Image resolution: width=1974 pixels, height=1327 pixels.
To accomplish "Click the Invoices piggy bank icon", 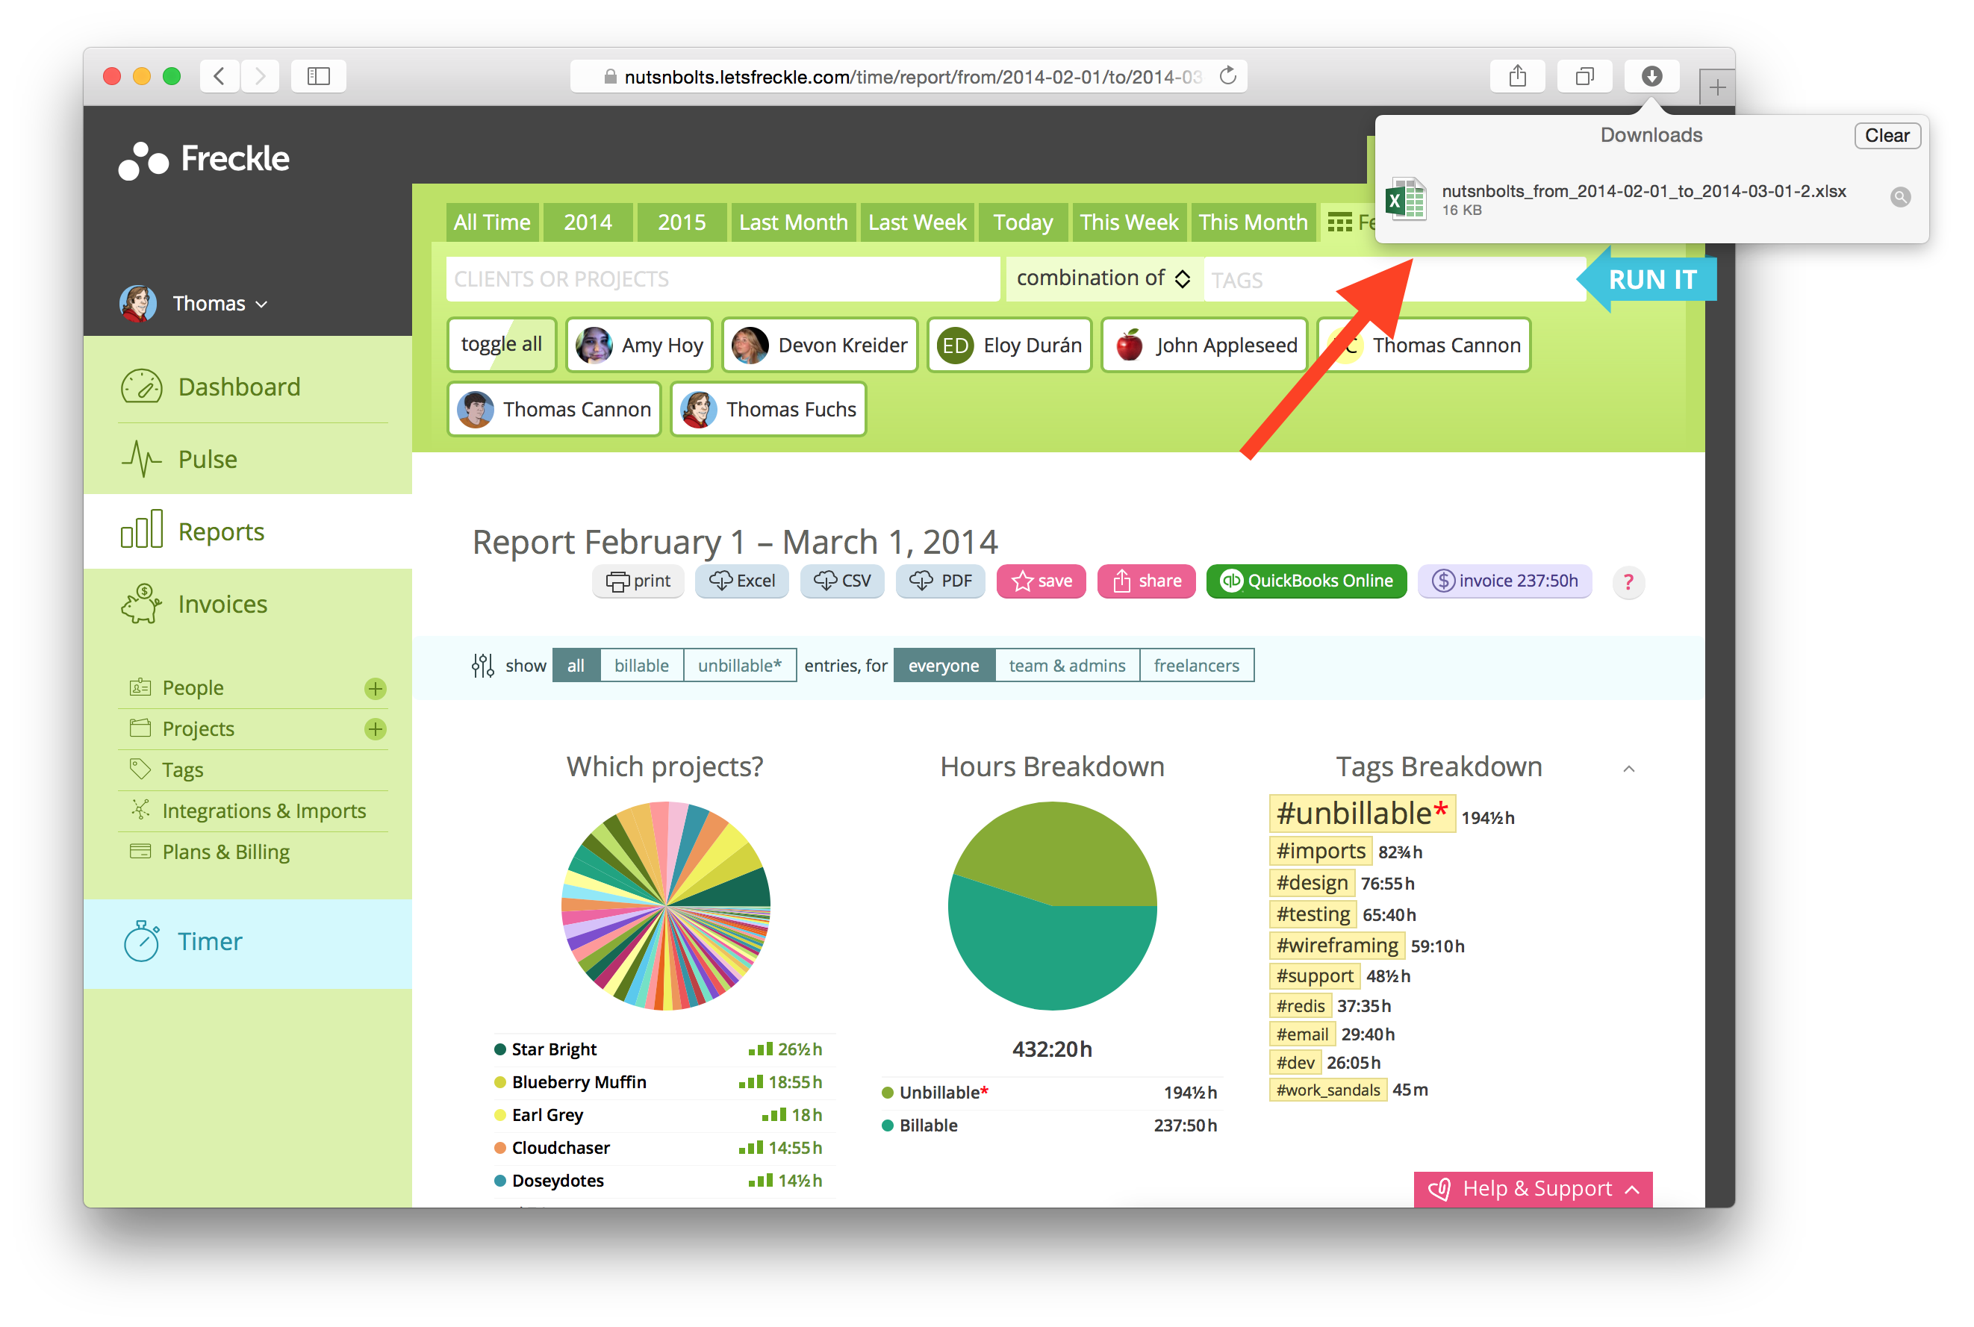I will (x=140, y=605).
